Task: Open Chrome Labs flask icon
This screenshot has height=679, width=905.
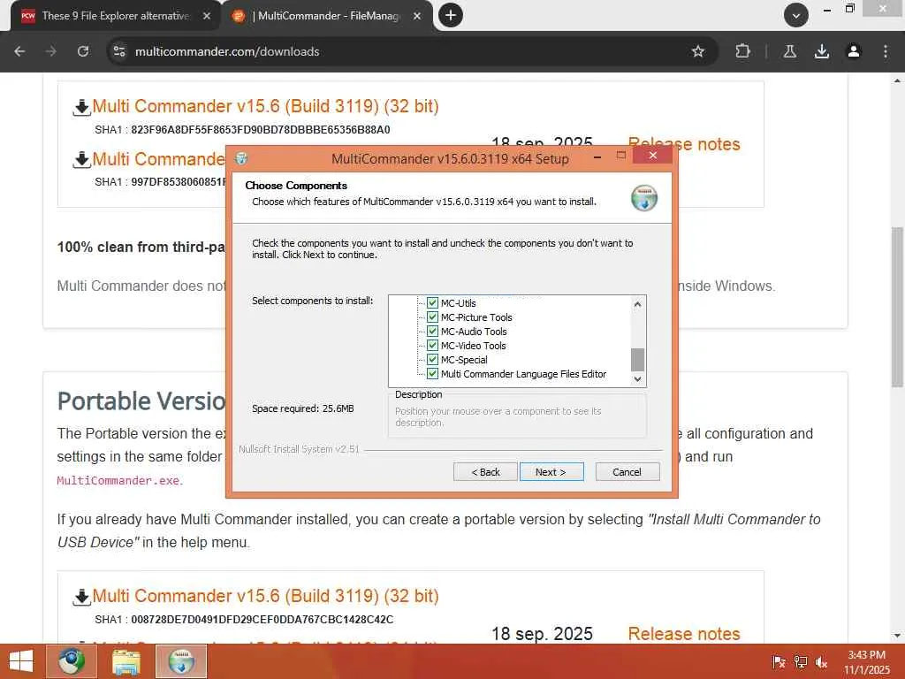Action: tap(789, 51)
